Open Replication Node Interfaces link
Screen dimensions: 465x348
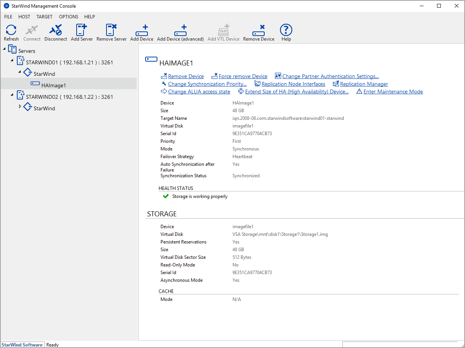tap(293, 84)
